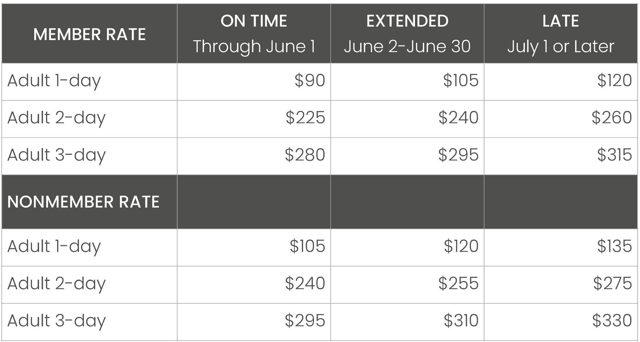640x342 pixels.
Task: Select the $310 nonmember extended price
Action: pyautogui.click(x=461, y=320)
